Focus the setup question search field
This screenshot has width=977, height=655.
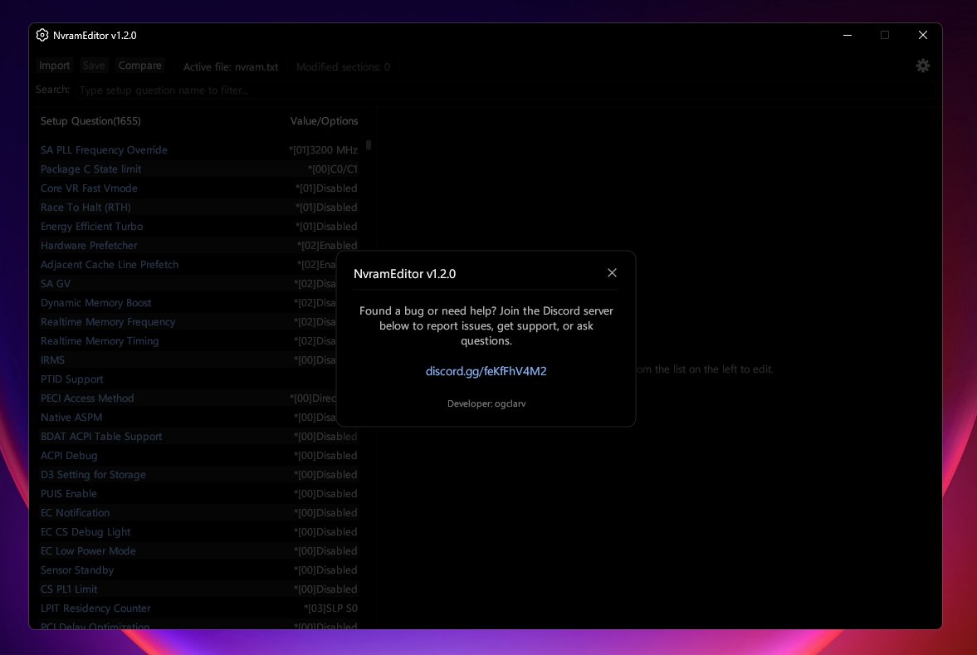tap(505, 90)
